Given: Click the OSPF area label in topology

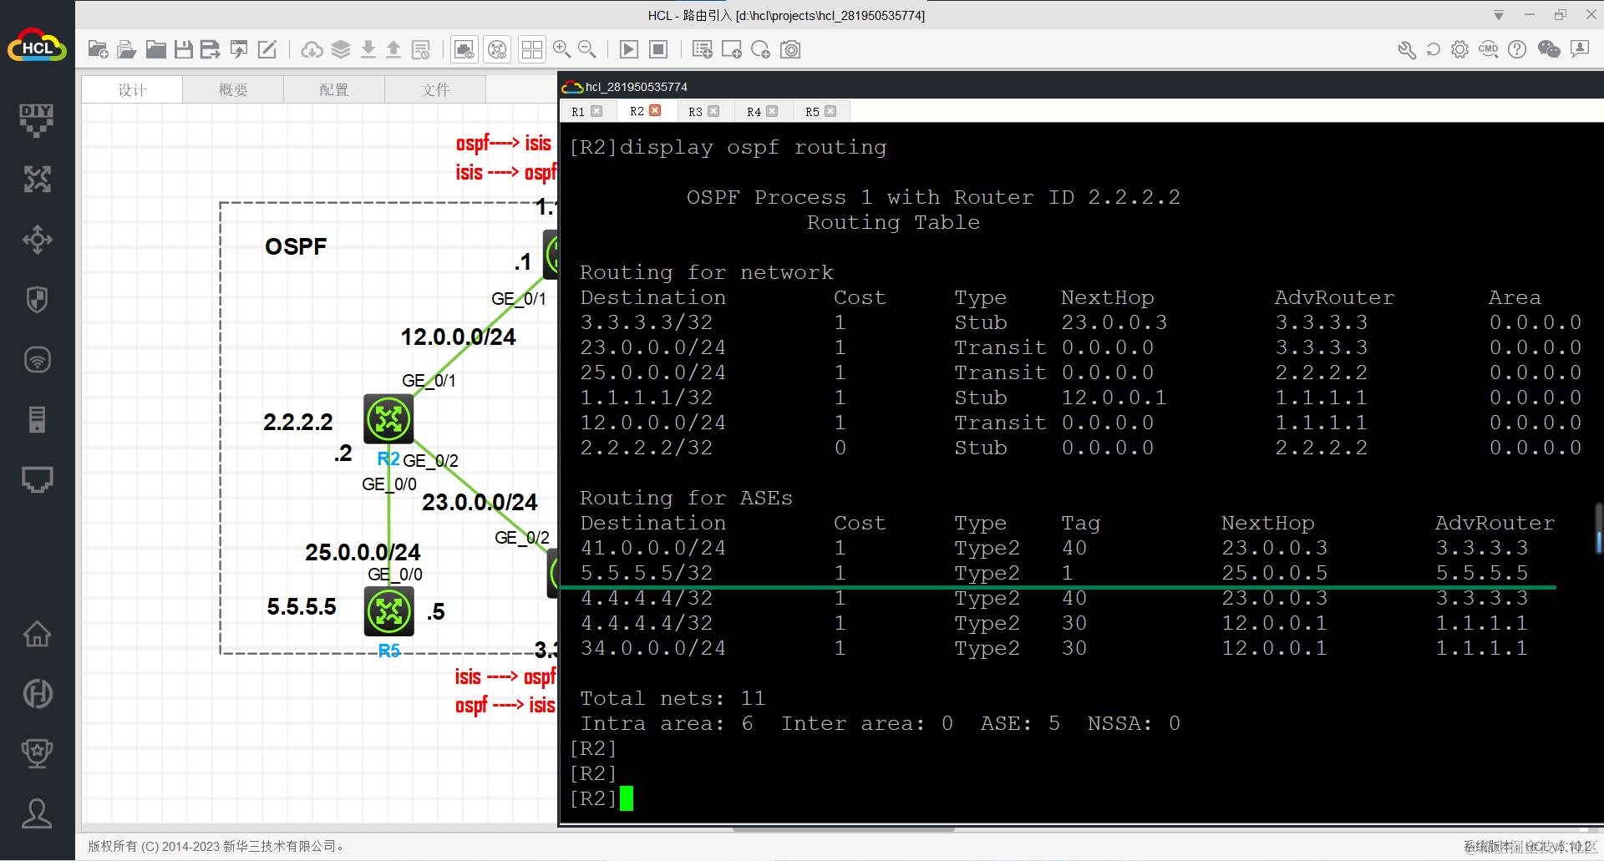Looking at the screenshot, I should pos(296,247).
